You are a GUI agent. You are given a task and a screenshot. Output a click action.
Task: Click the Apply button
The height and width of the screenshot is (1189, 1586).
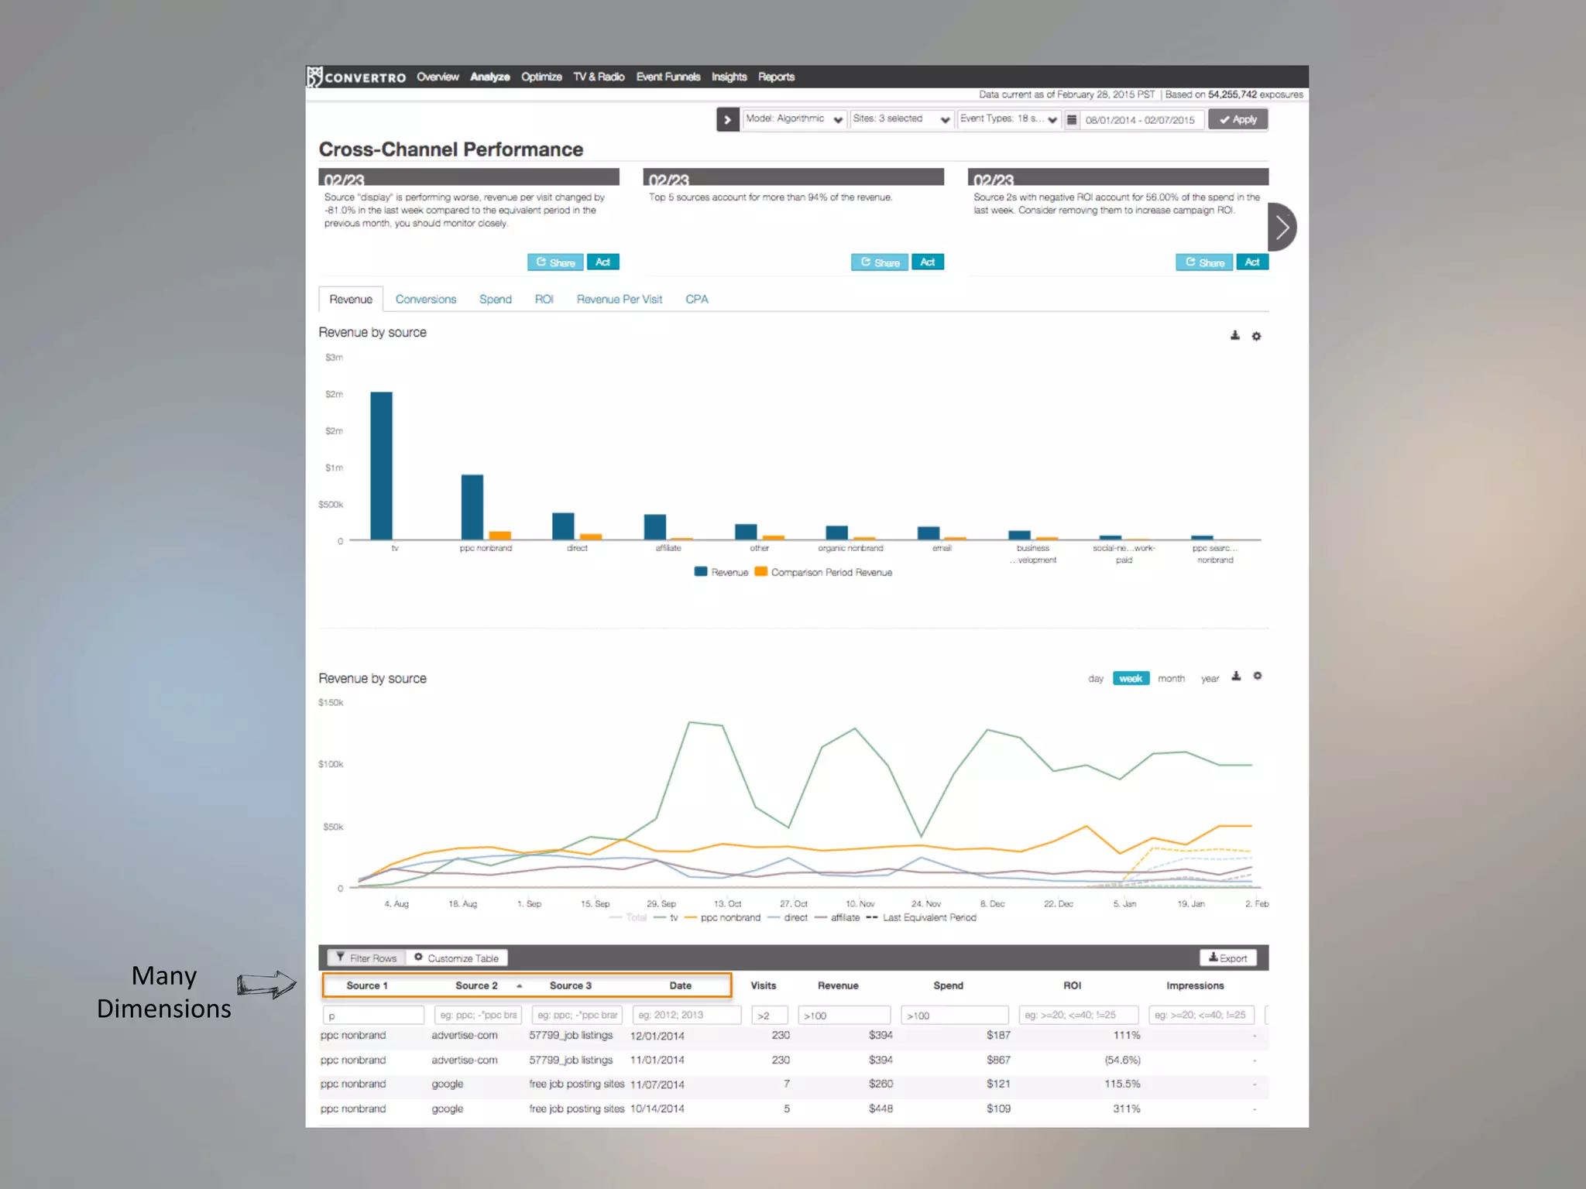[1238, 119]
